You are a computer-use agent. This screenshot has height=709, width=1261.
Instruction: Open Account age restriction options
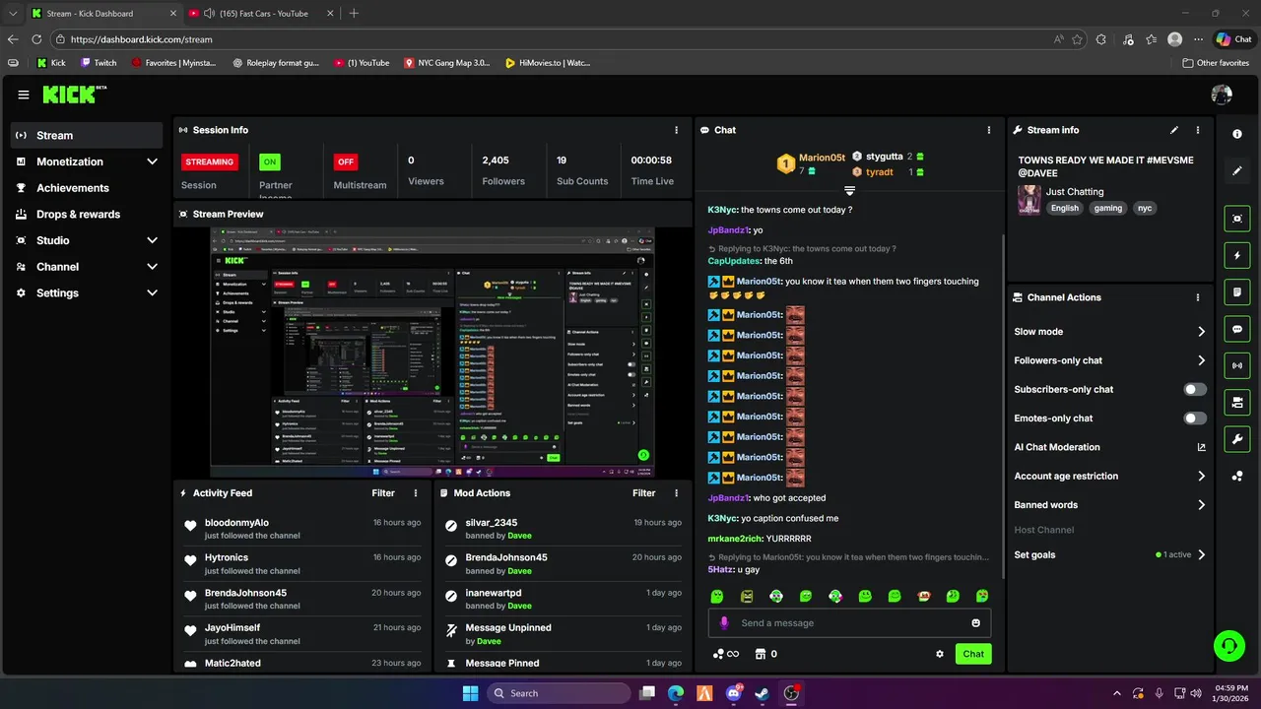1110,477
